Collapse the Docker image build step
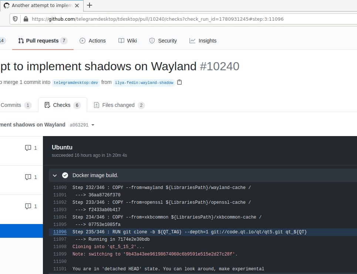This screenshot has width=357, height=274. tap(55, 176)
